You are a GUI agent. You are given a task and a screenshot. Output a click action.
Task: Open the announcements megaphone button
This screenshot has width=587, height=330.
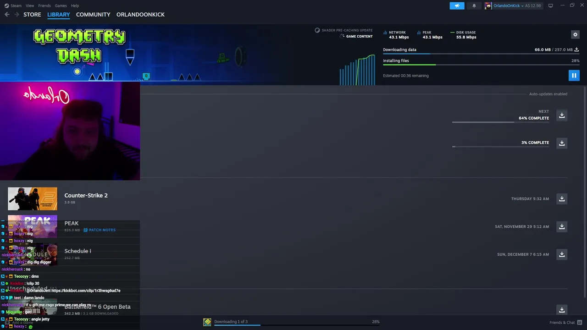coord(457,5)
